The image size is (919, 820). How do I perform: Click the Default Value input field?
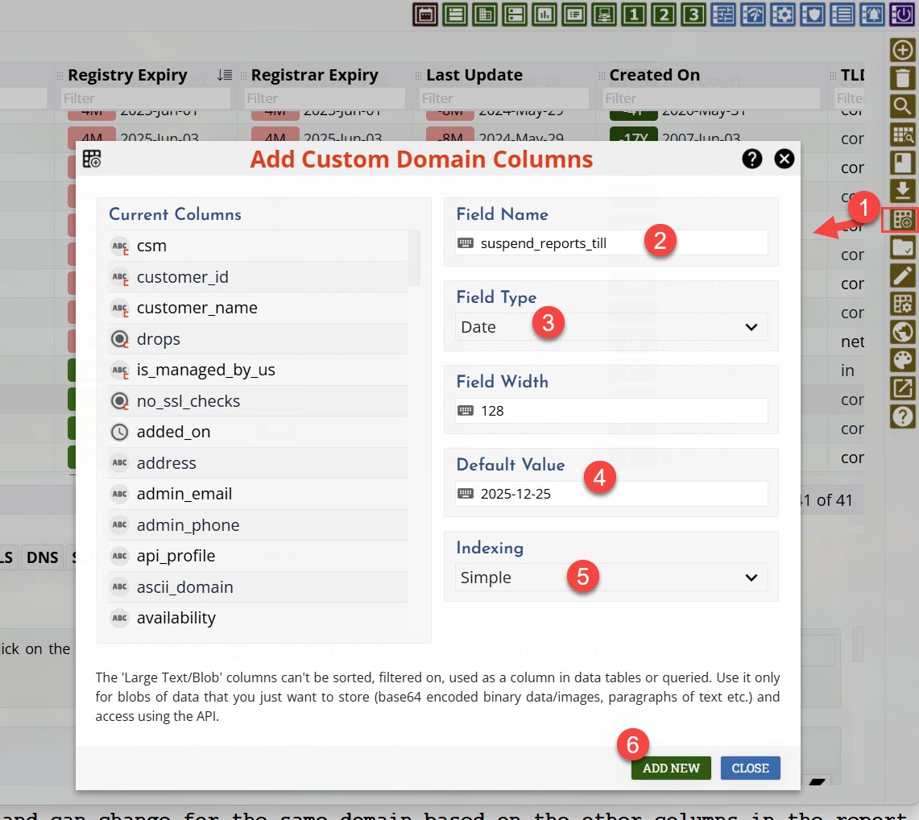tap(611, 494)
